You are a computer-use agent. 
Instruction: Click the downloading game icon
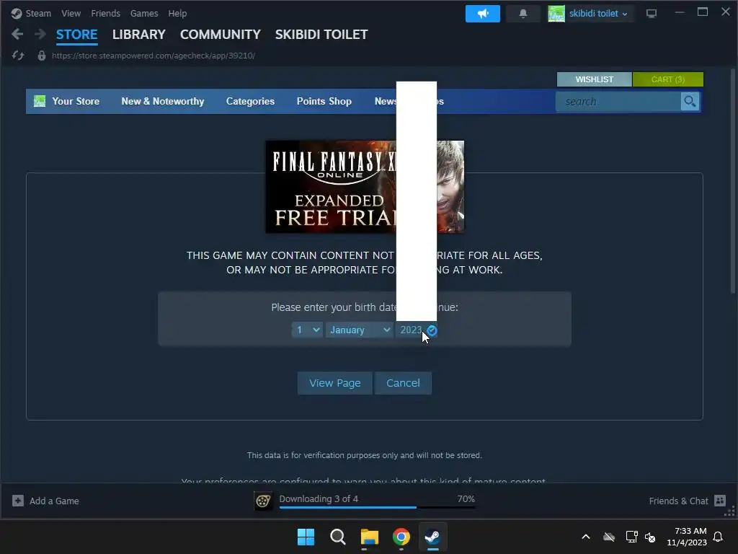pyautogui.click(x=263, y=501)
